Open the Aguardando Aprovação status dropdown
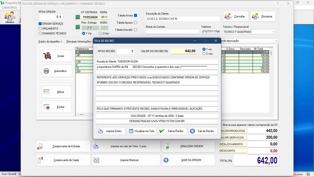 [x=276, y=41]
